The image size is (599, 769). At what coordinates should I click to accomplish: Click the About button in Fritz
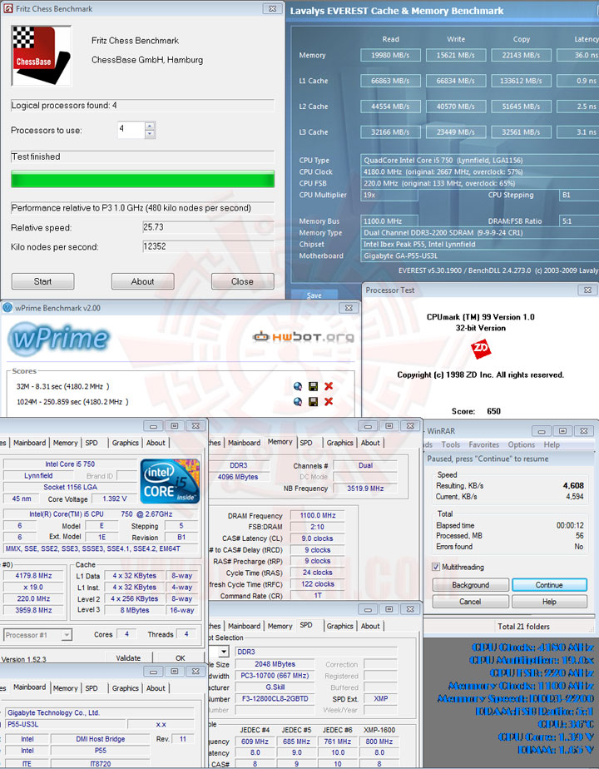pyautogui.click(x=142, y=281)
